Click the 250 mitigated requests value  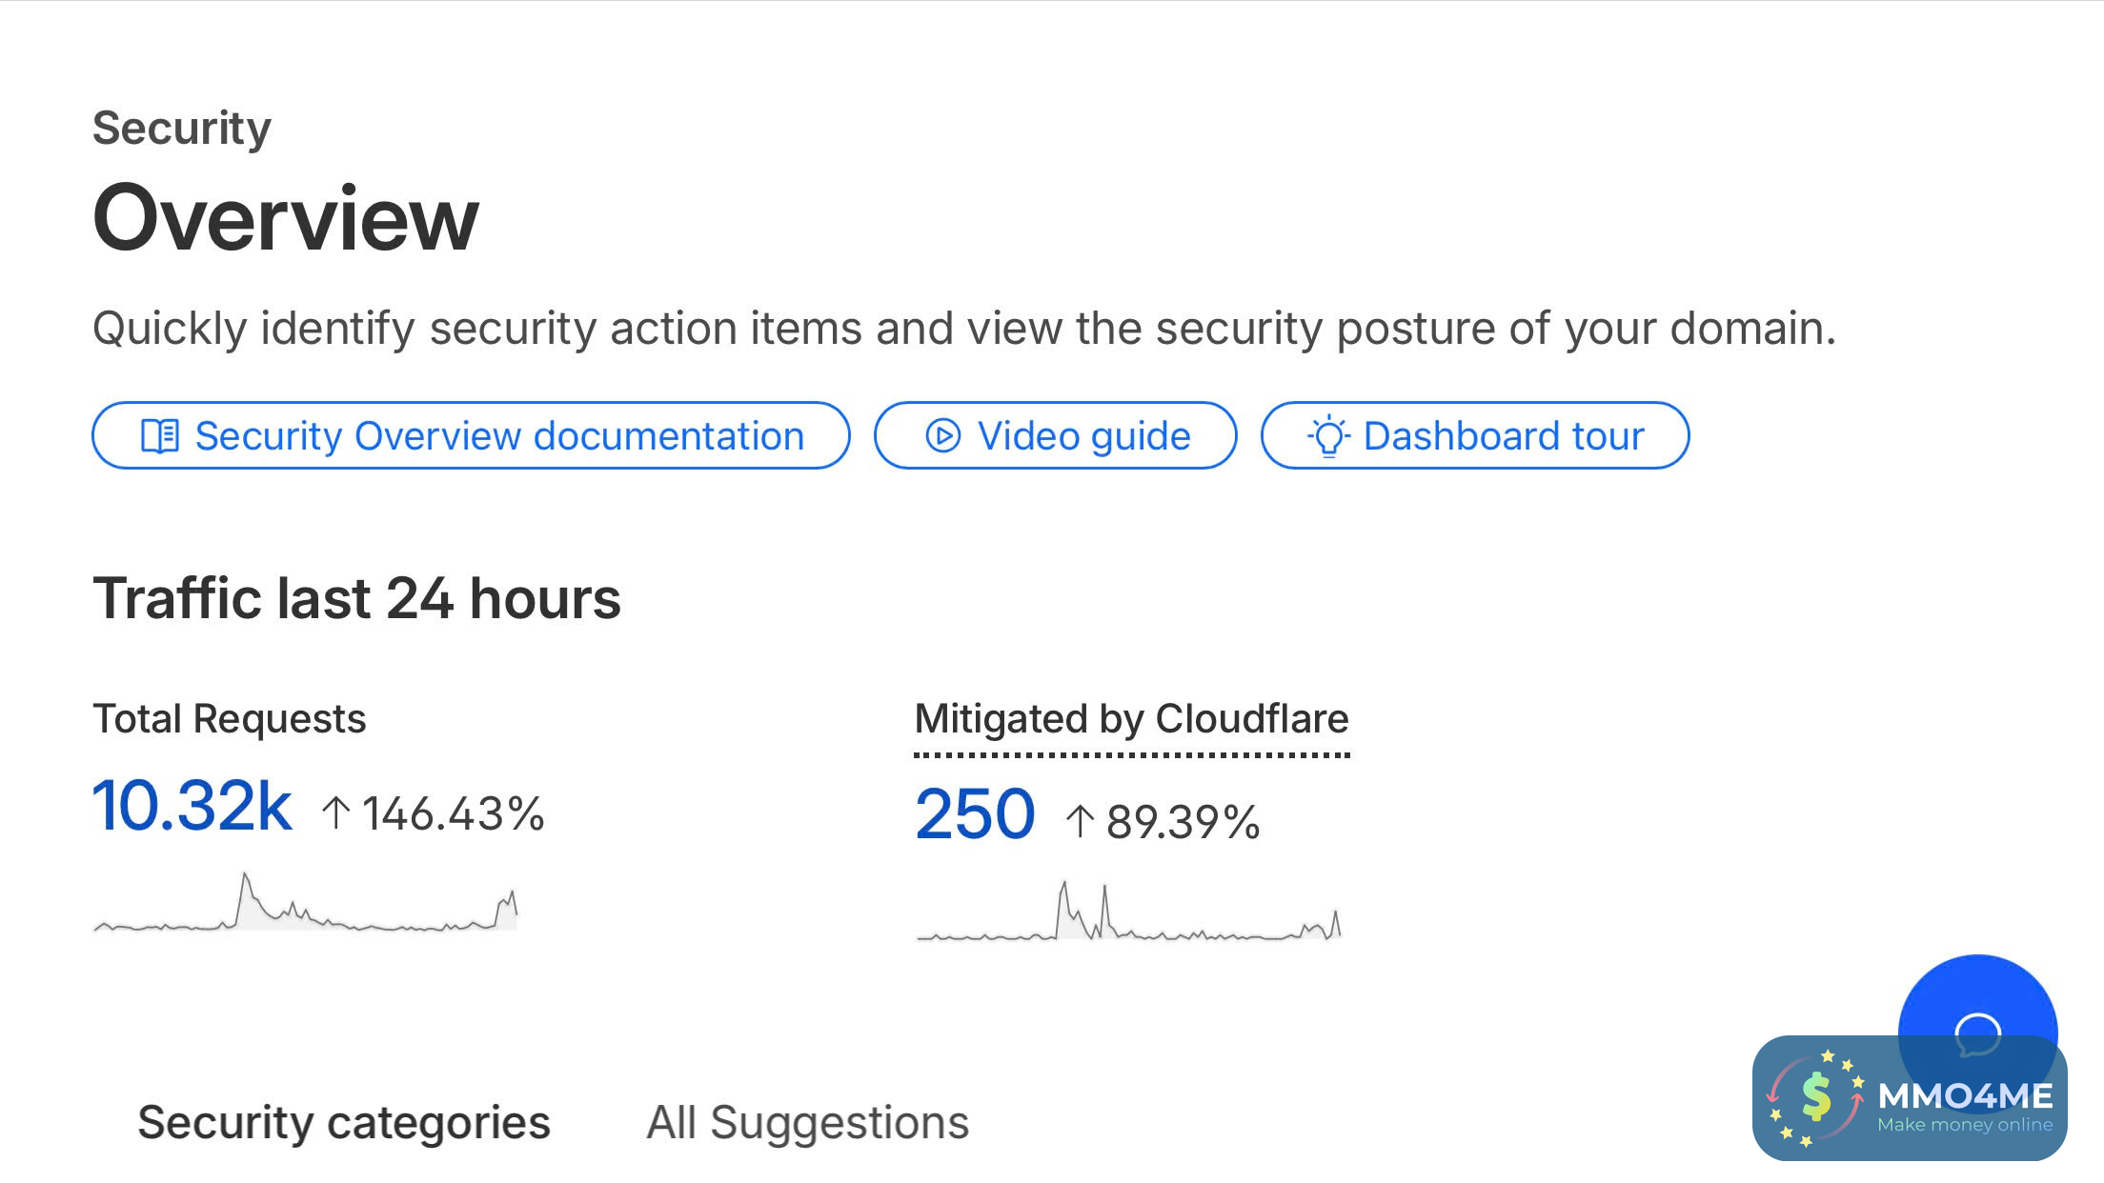(975, 815)
